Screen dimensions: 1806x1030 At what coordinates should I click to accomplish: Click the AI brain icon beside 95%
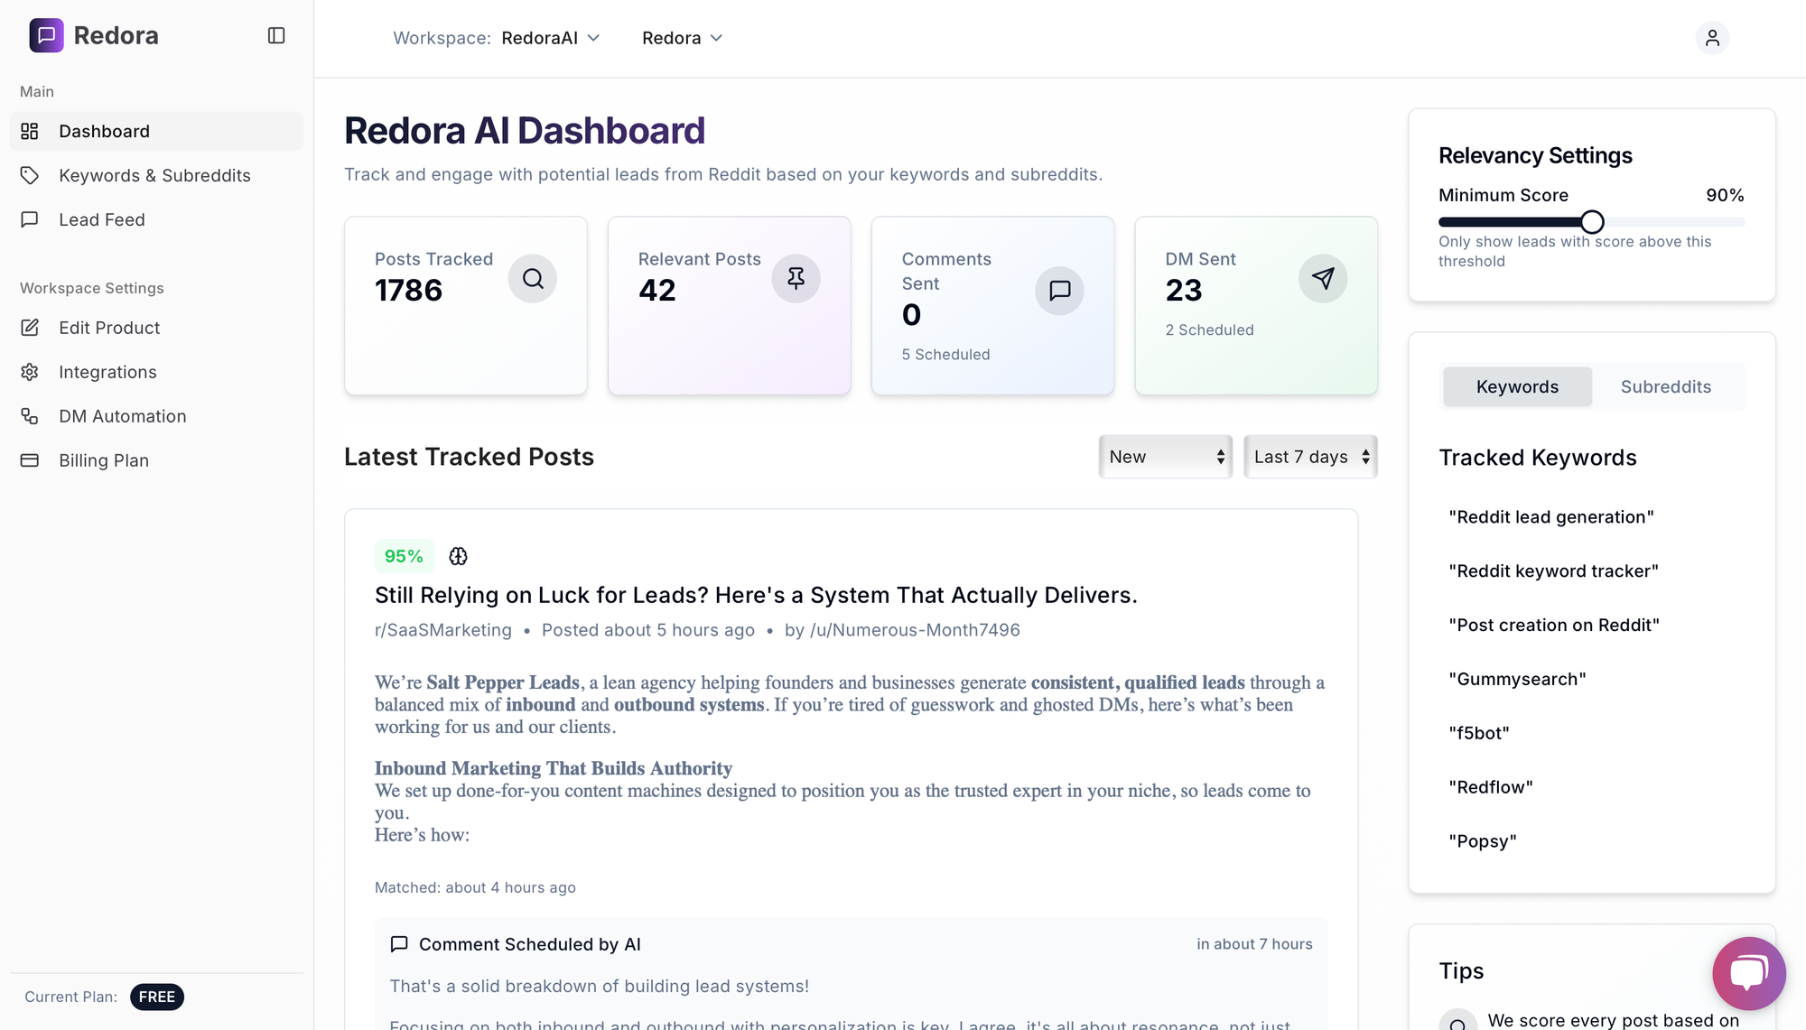coord(459,556)
